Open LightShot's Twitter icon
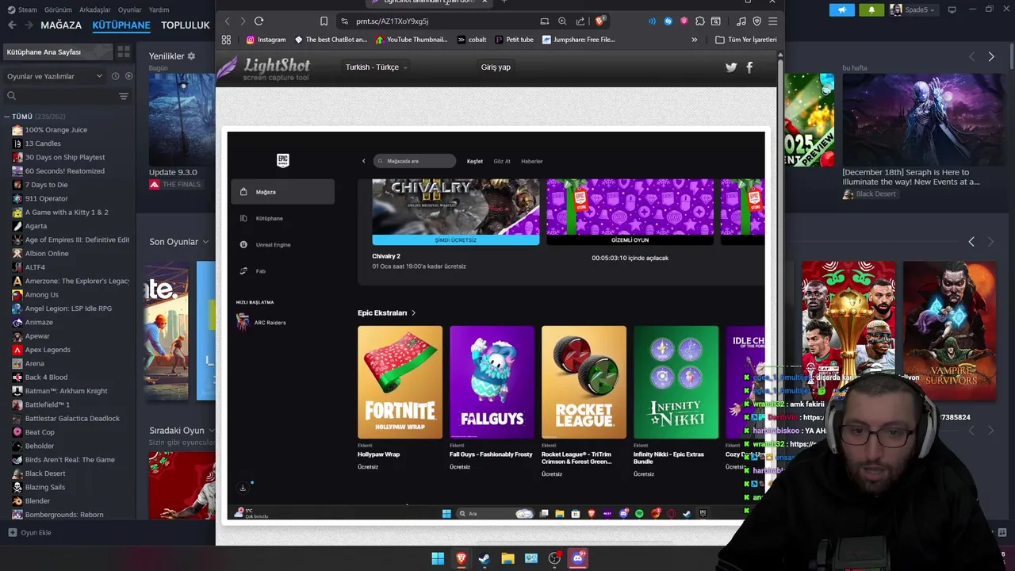The height and width of the screenshot is (571, 1015). 731,67
